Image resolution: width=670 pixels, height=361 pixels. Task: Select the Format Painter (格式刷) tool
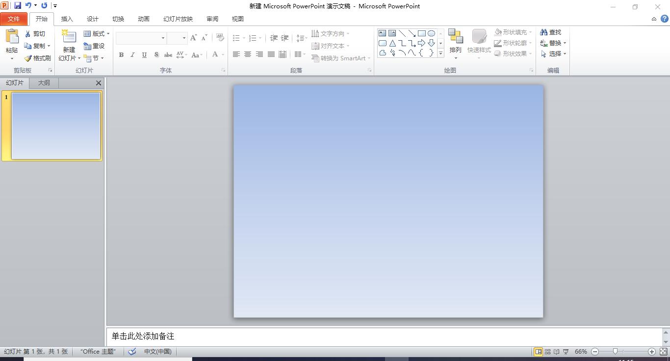[37, 58]
